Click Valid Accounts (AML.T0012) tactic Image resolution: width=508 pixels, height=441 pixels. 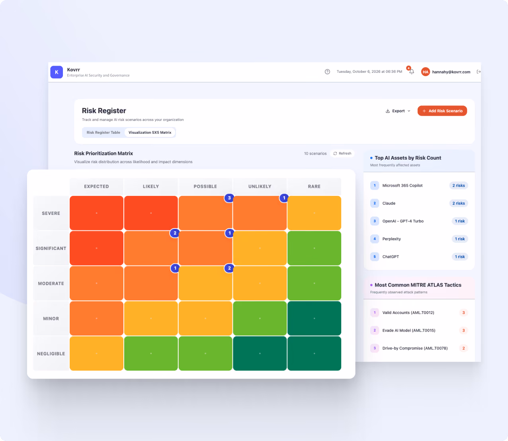pos(408,312)
